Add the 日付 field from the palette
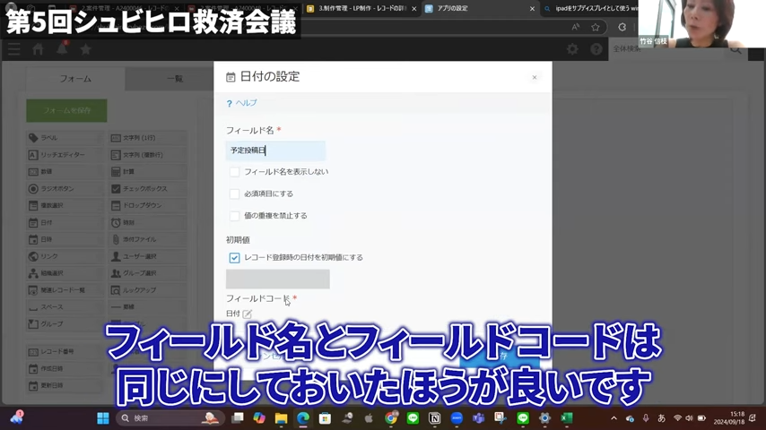The image size is (766, 430). pos(65,222)
